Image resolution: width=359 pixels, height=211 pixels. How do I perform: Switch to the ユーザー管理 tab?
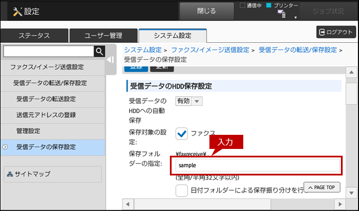coord(103,36)
